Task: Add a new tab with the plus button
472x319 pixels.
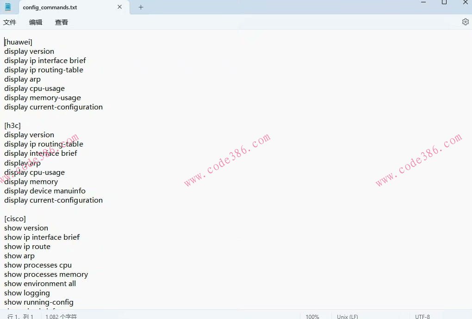Action: tap(141, 7)
